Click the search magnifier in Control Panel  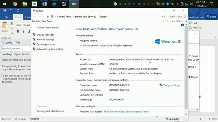pos(185,17)
